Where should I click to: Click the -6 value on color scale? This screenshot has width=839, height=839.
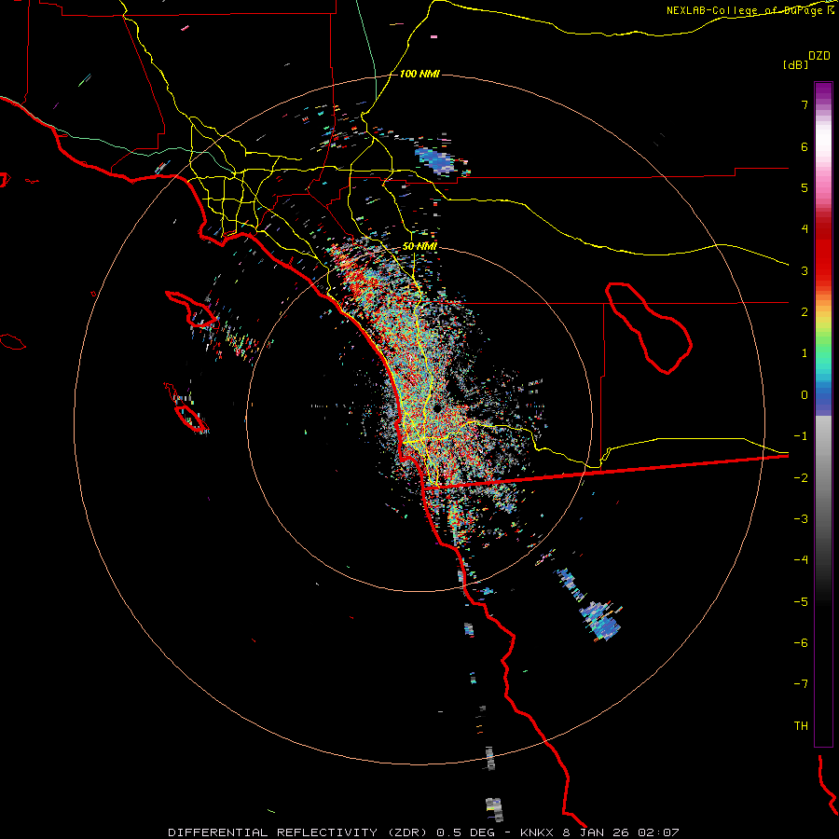click(801, 642)
